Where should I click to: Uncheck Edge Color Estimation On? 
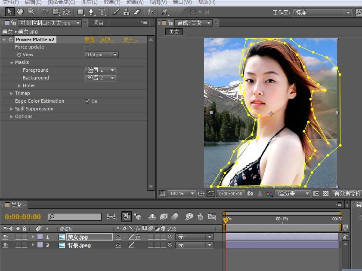click(x=87, y=101)
